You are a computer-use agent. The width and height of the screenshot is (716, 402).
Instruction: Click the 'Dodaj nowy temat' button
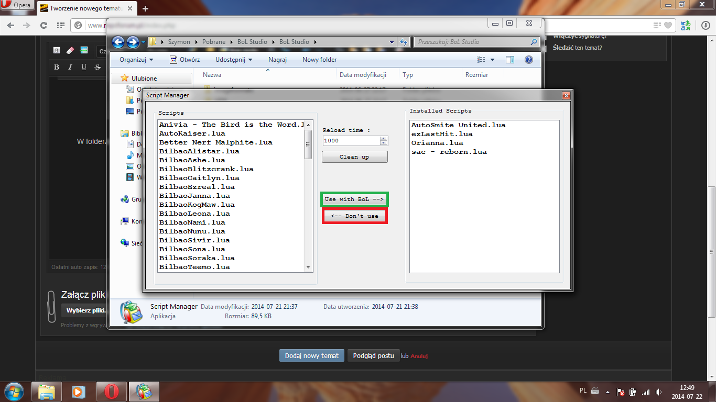[312, 356]
